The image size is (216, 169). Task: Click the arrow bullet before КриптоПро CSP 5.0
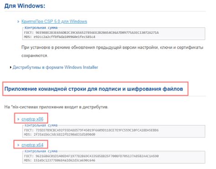click(x=18, y=21)
